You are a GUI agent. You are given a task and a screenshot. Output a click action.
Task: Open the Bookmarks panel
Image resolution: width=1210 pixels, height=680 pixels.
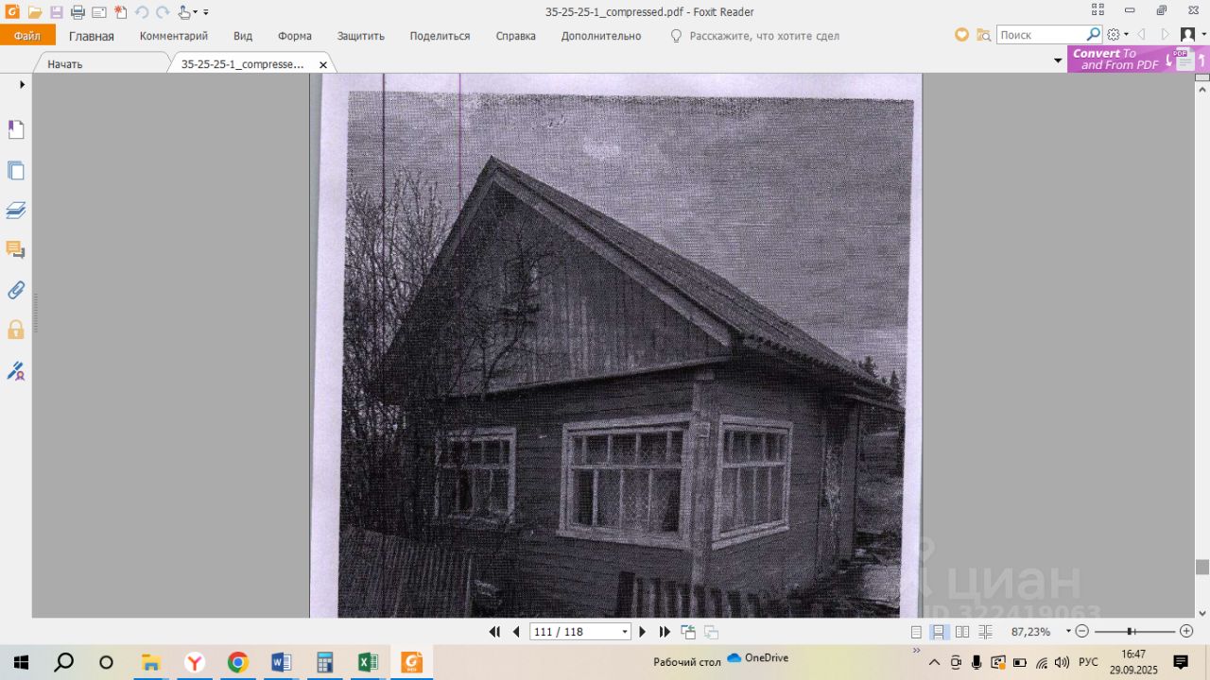pos(16,129)
